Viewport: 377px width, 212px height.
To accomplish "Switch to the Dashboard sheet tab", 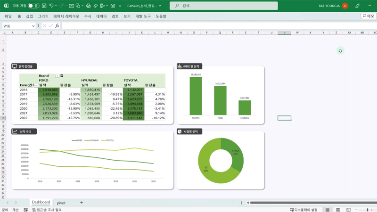I will pos(41,202).
